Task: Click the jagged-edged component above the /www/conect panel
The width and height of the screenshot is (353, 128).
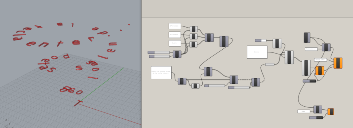Action: point(307,38)
